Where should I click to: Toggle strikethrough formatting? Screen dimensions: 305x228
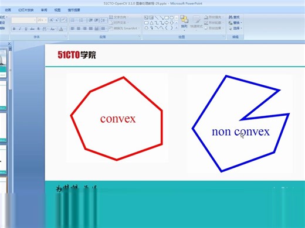[32, 29]
